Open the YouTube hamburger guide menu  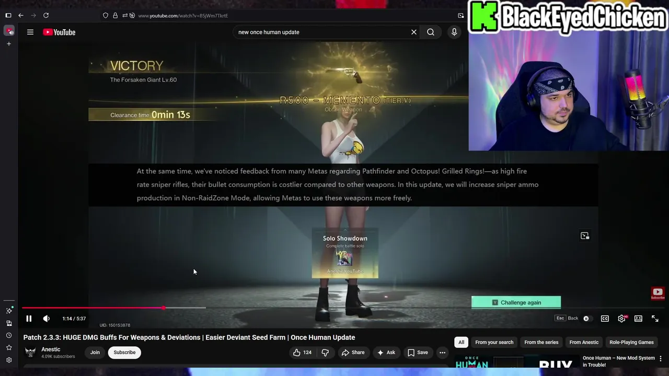click(30, 32)
